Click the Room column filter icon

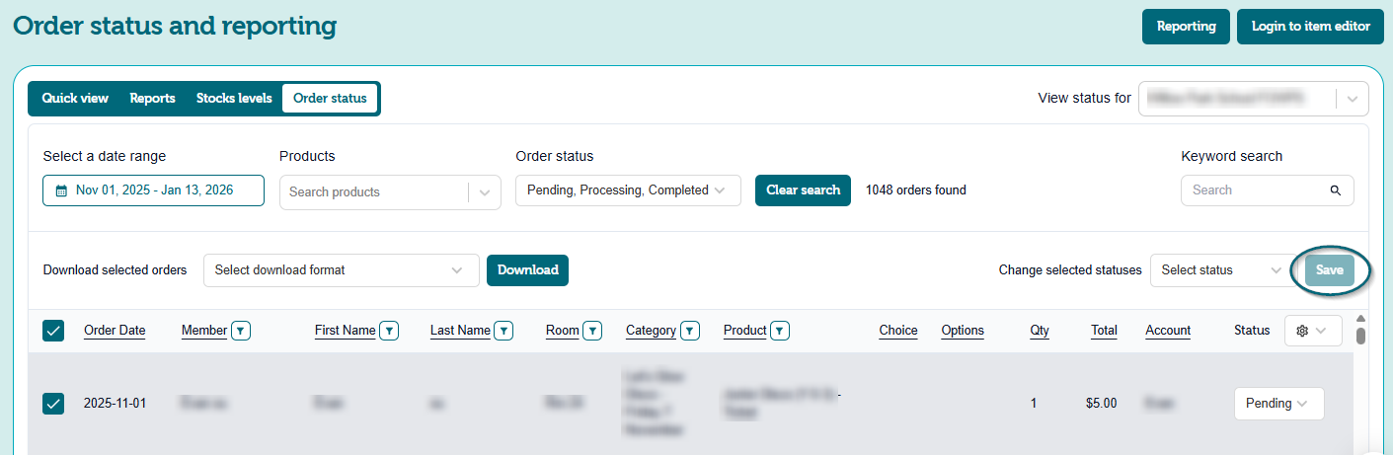[x=592, y=331]
